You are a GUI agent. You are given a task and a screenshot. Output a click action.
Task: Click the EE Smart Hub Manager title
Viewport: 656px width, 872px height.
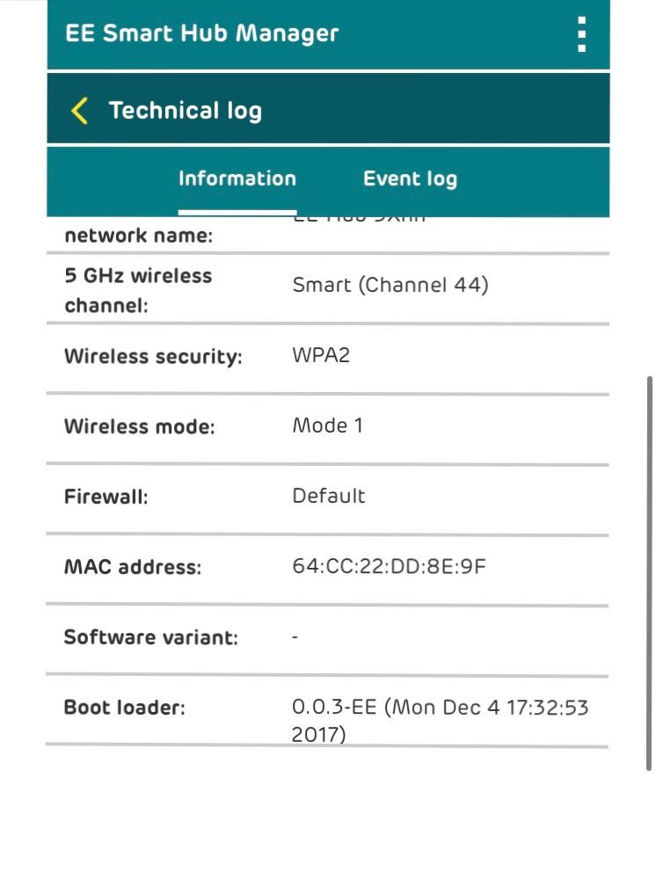201,33
